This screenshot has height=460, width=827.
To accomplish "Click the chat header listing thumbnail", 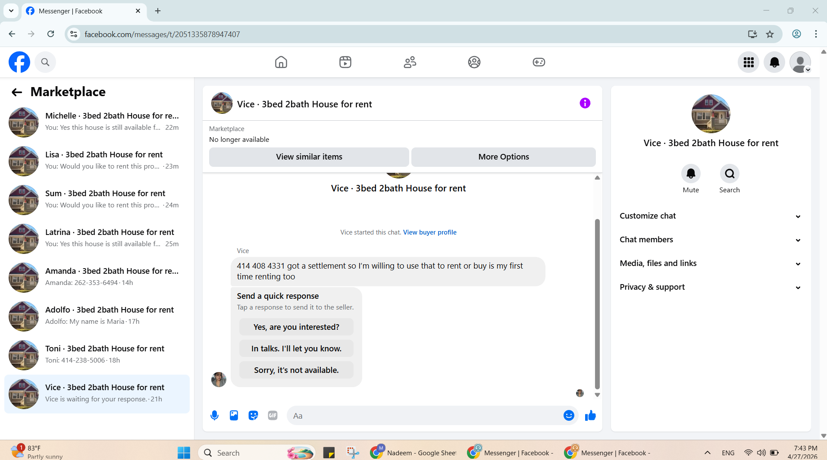I will pos(222,103).
